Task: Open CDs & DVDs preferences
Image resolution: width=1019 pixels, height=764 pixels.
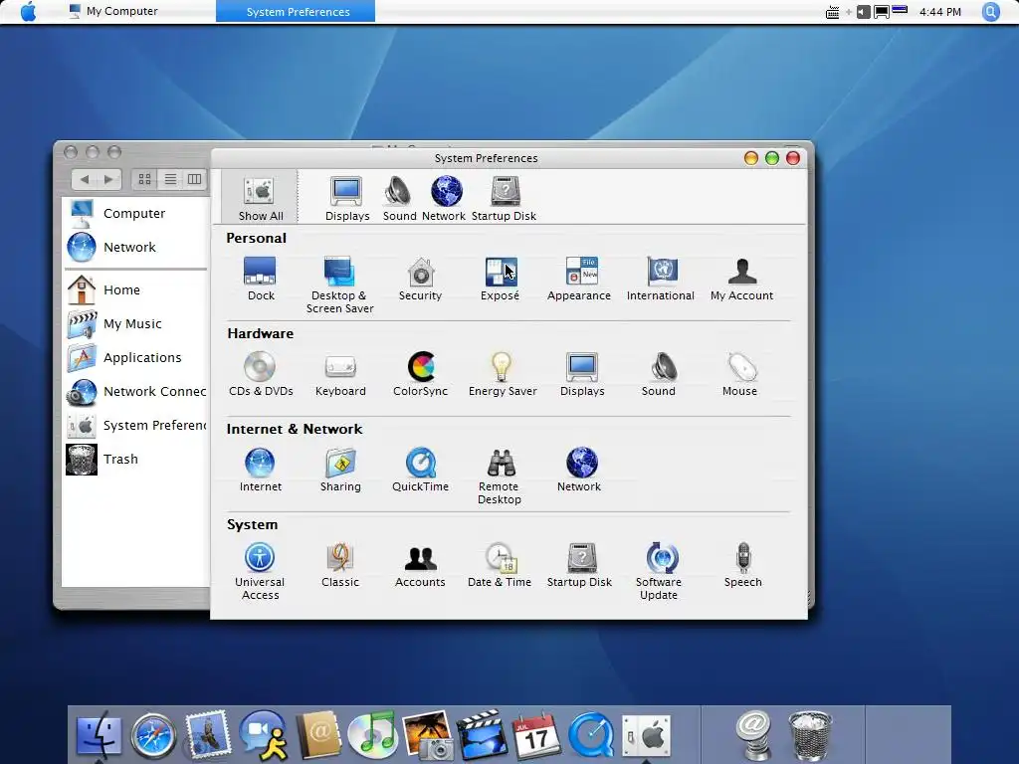Action: pos(261,374)
